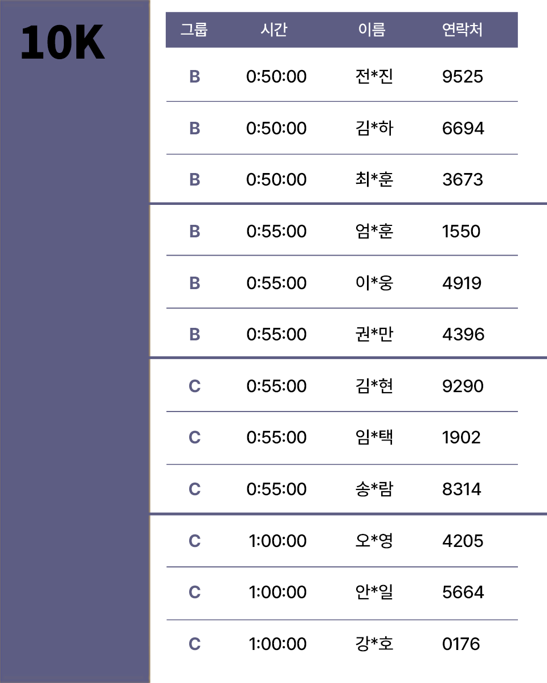547x683 pixels.
Task: Click contact number 4205
Action: 463,541
